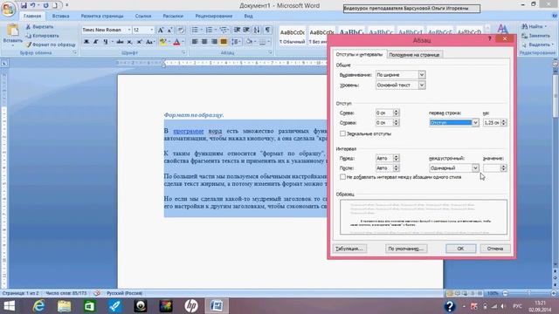Click the Save icon in quick access toolbar

point(24,5)
